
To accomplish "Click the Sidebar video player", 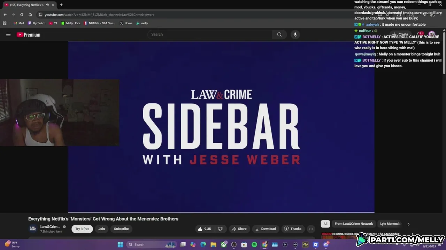I will point(221,127).
